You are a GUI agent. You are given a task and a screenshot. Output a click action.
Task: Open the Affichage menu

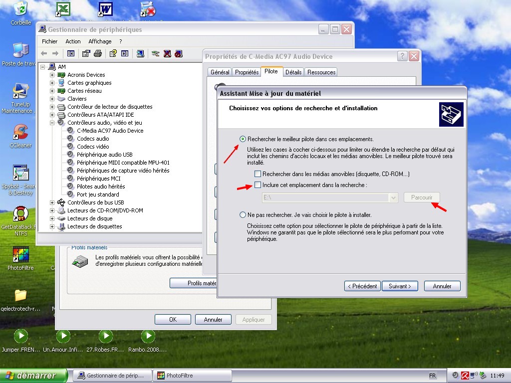tap(100, 41)
